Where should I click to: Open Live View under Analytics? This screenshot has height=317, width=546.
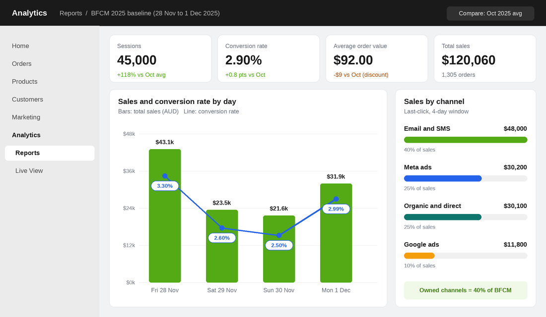coord(29,171)
